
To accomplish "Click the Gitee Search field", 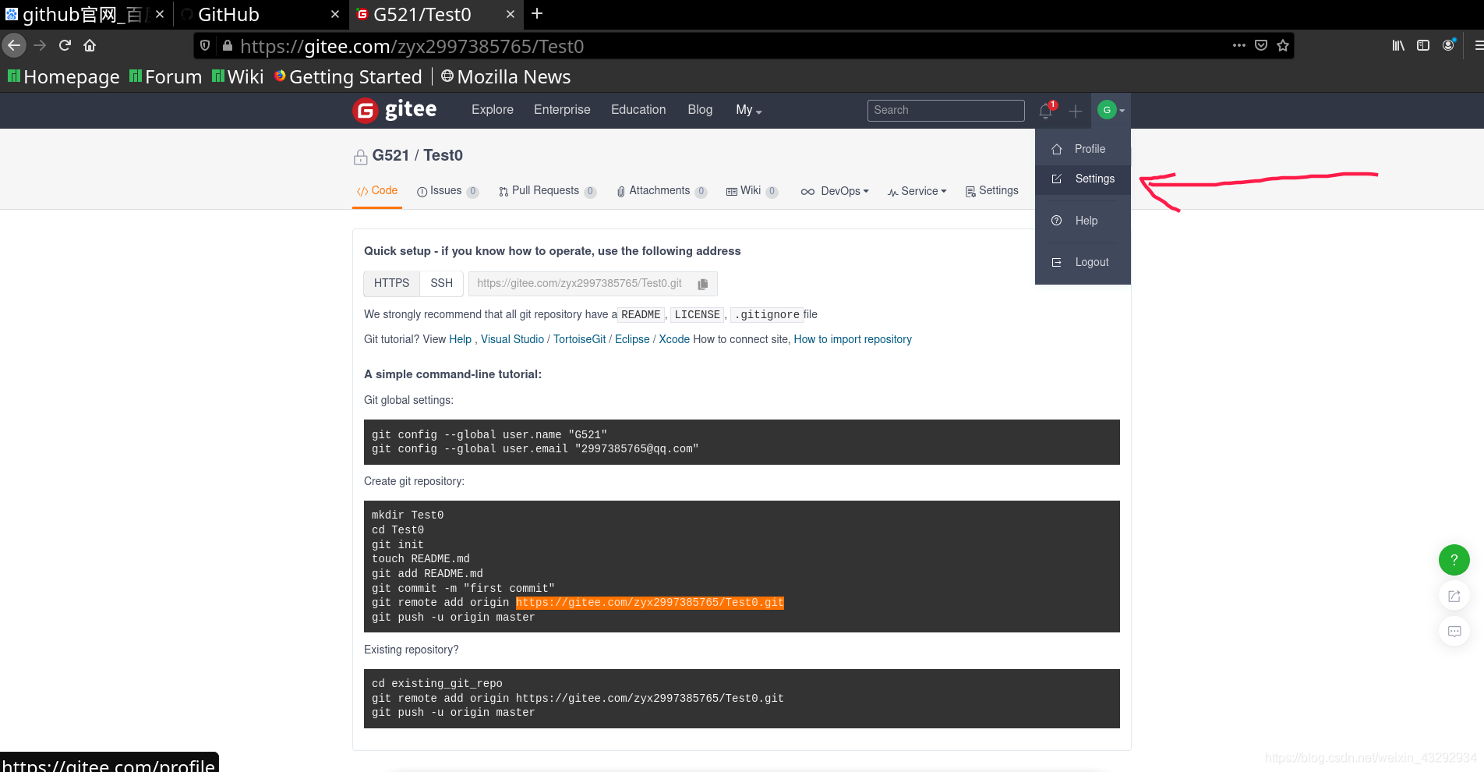I will tap(945, 110).
